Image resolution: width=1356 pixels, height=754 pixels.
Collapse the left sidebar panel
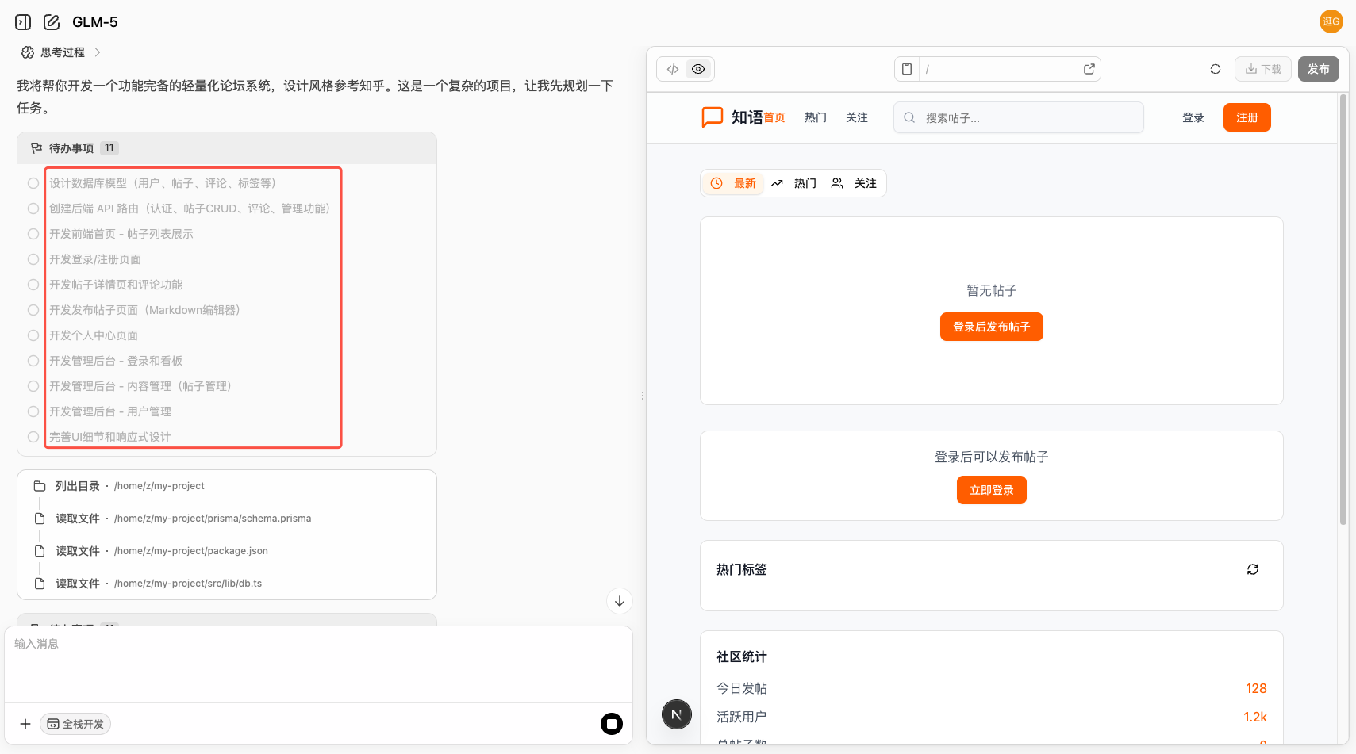(x=22, y=21)
